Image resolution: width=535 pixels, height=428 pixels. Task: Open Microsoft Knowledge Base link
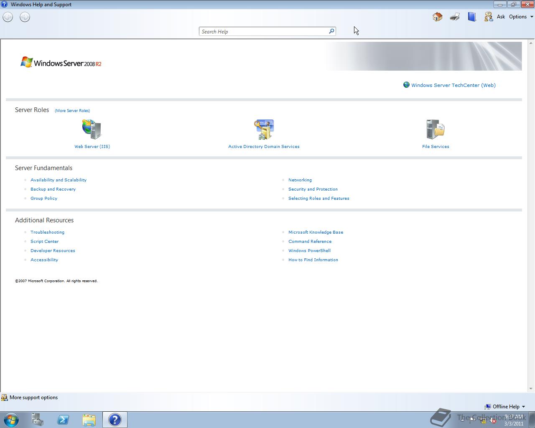point(316,232)
